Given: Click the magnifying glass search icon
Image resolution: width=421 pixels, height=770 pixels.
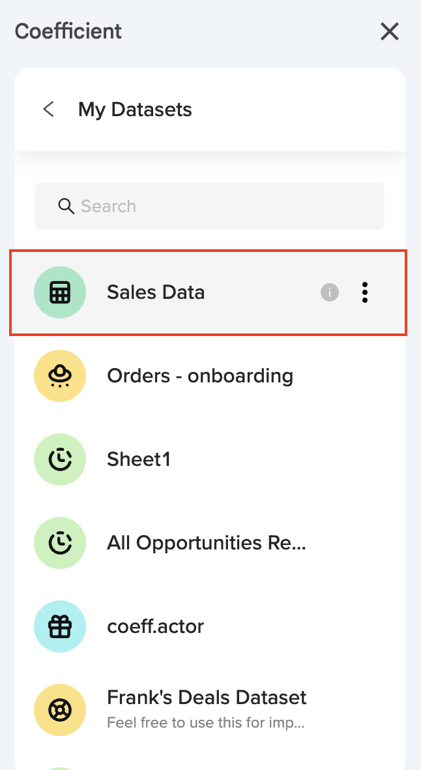Looking at the screenshot, I should tap(66, 206).
